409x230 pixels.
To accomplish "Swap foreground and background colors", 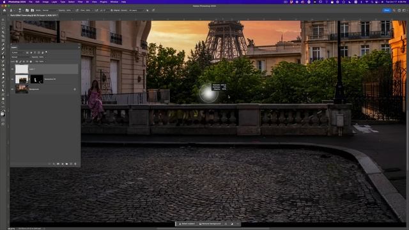I will tap(4, 111).
